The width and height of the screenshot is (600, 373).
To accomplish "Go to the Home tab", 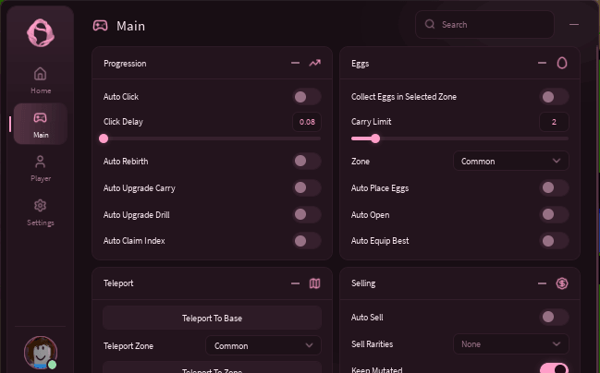I will click(41, 80).
